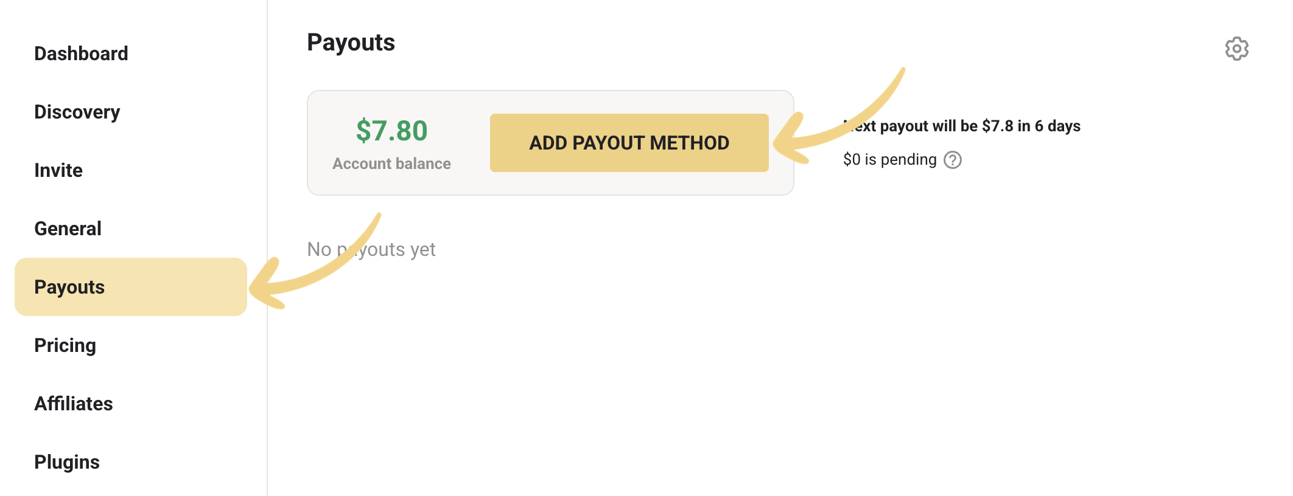Open the payout settings gear icon
Screen dimensions: 1293x496
1236,49
